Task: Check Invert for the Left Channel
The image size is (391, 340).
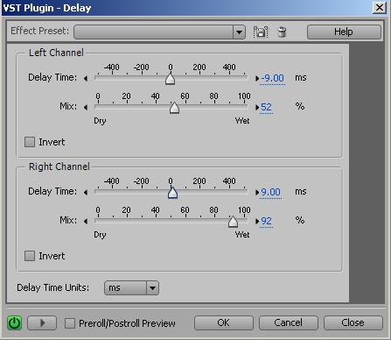Action: click(30, 142)
